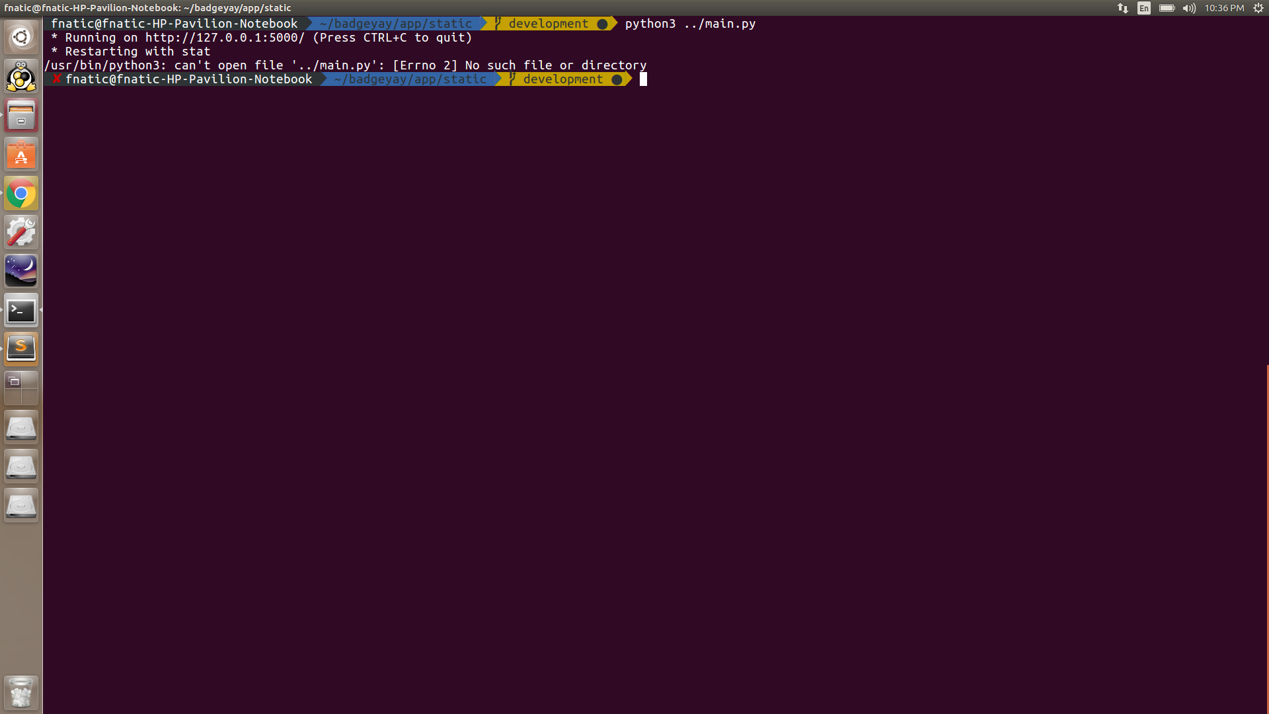
Task: Open the Trash
Action: (21, 692)
